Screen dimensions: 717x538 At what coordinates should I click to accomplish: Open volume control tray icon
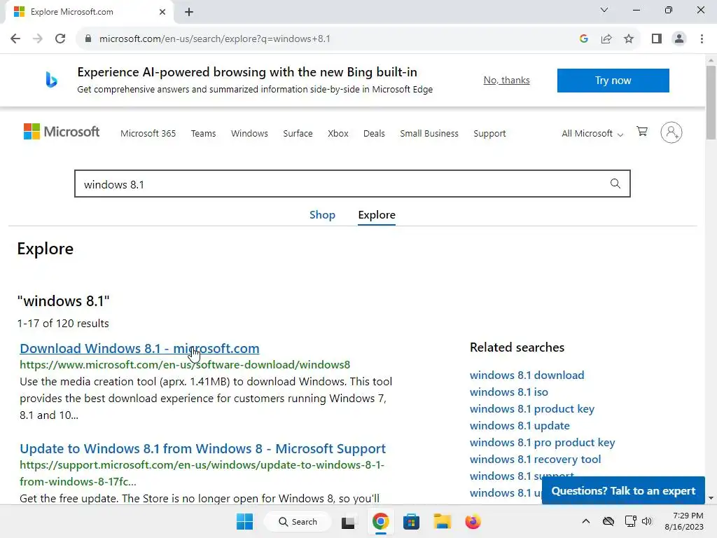(646, 521)
